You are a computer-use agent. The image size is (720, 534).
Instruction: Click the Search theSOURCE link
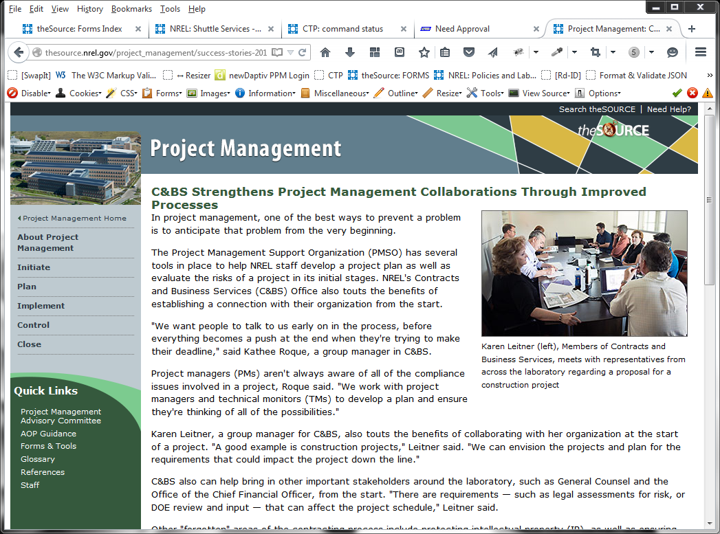pyautogui.click(x=597, y=109)
